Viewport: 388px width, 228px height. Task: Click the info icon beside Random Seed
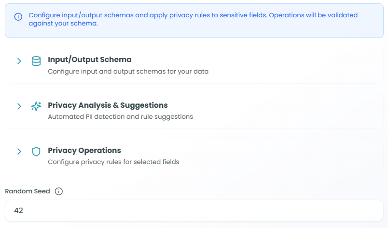coord(59,191)
